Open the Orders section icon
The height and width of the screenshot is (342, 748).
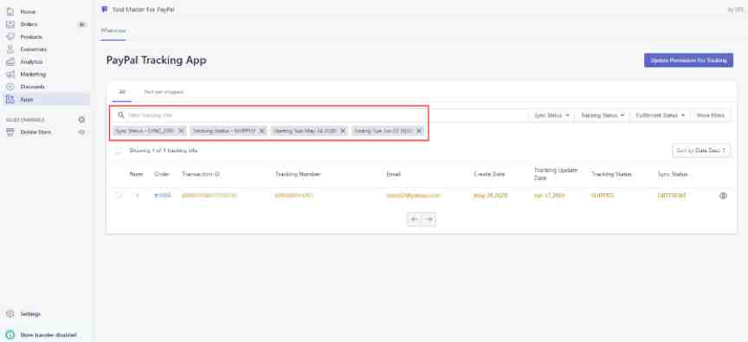pyautogui.click(x=10, y=24)
